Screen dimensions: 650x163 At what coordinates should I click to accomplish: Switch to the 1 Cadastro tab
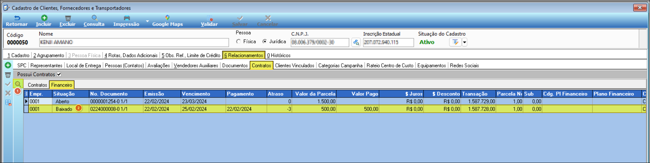18,55
